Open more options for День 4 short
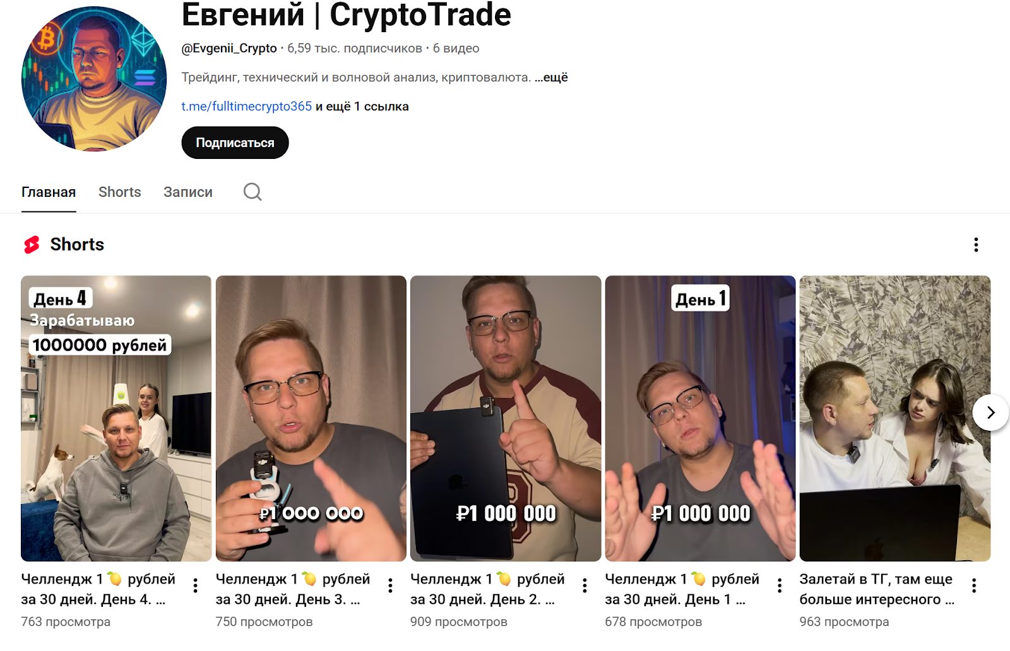 196,585
